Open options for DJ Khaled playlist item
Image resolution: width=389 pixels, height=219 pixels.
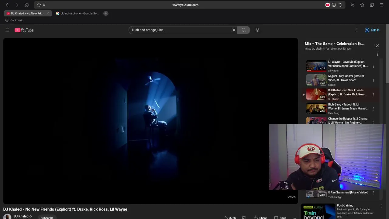tap(374, 95)
